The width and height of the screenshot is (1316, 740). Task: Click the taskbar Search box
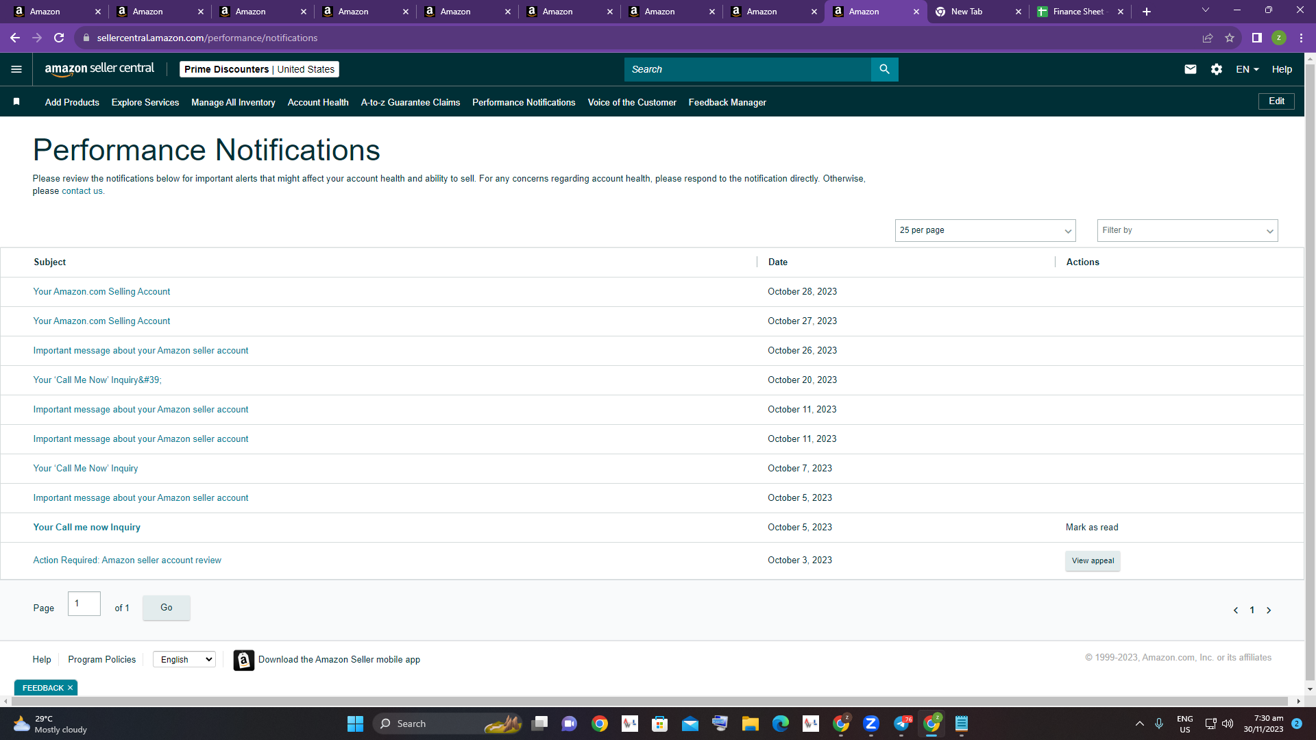point(447,724)
